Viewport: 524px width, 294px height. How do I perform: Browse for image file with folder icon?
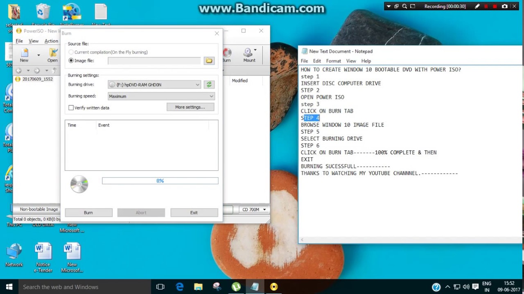209,61
